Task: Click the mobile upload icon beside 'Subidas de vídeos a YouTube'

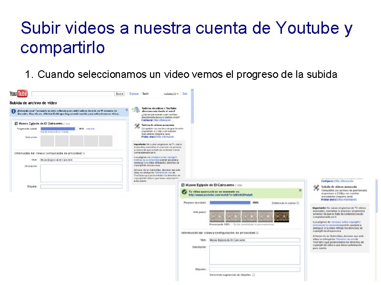Action: click(x=135, y=109)
